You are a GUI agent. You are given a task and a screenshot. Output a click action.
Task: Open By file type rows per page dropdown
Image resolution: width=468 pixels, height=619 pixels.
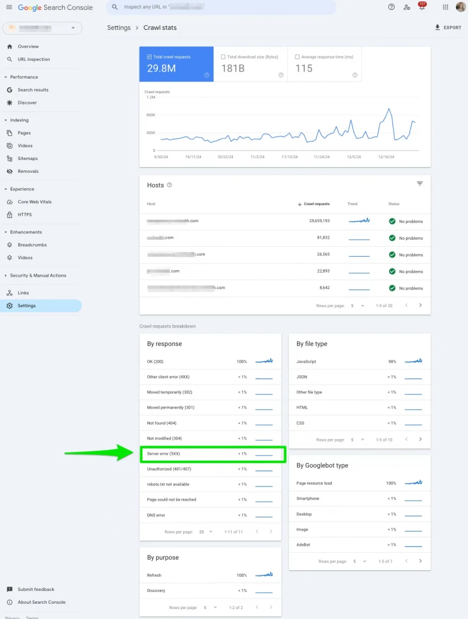[x=357, y=440]
